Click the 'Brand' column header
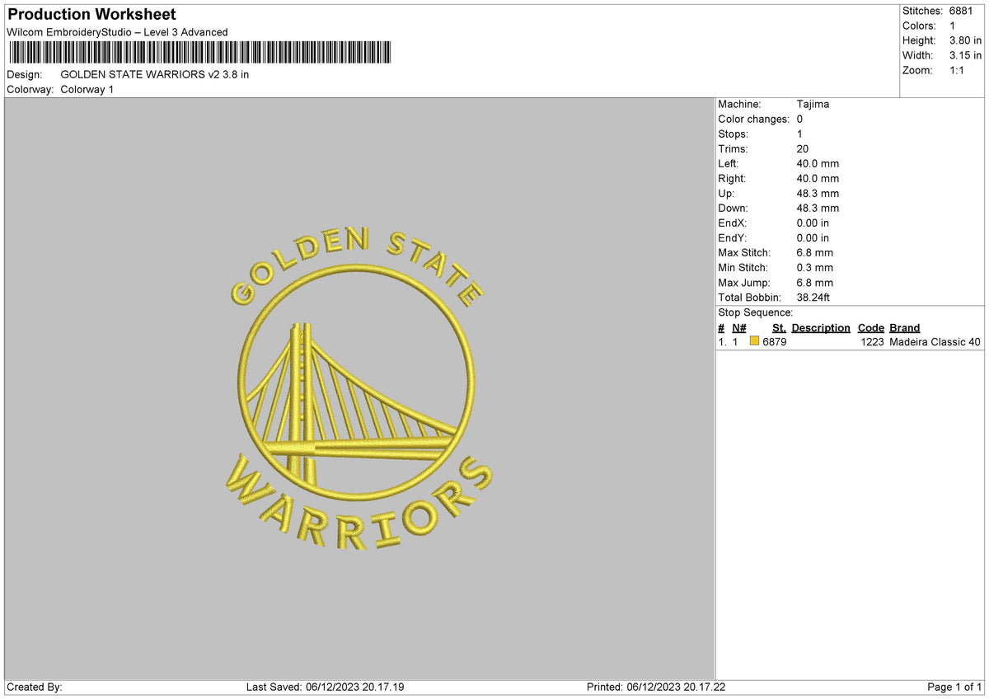The width and height of the screenshot is (989, 699). (905, 327)
